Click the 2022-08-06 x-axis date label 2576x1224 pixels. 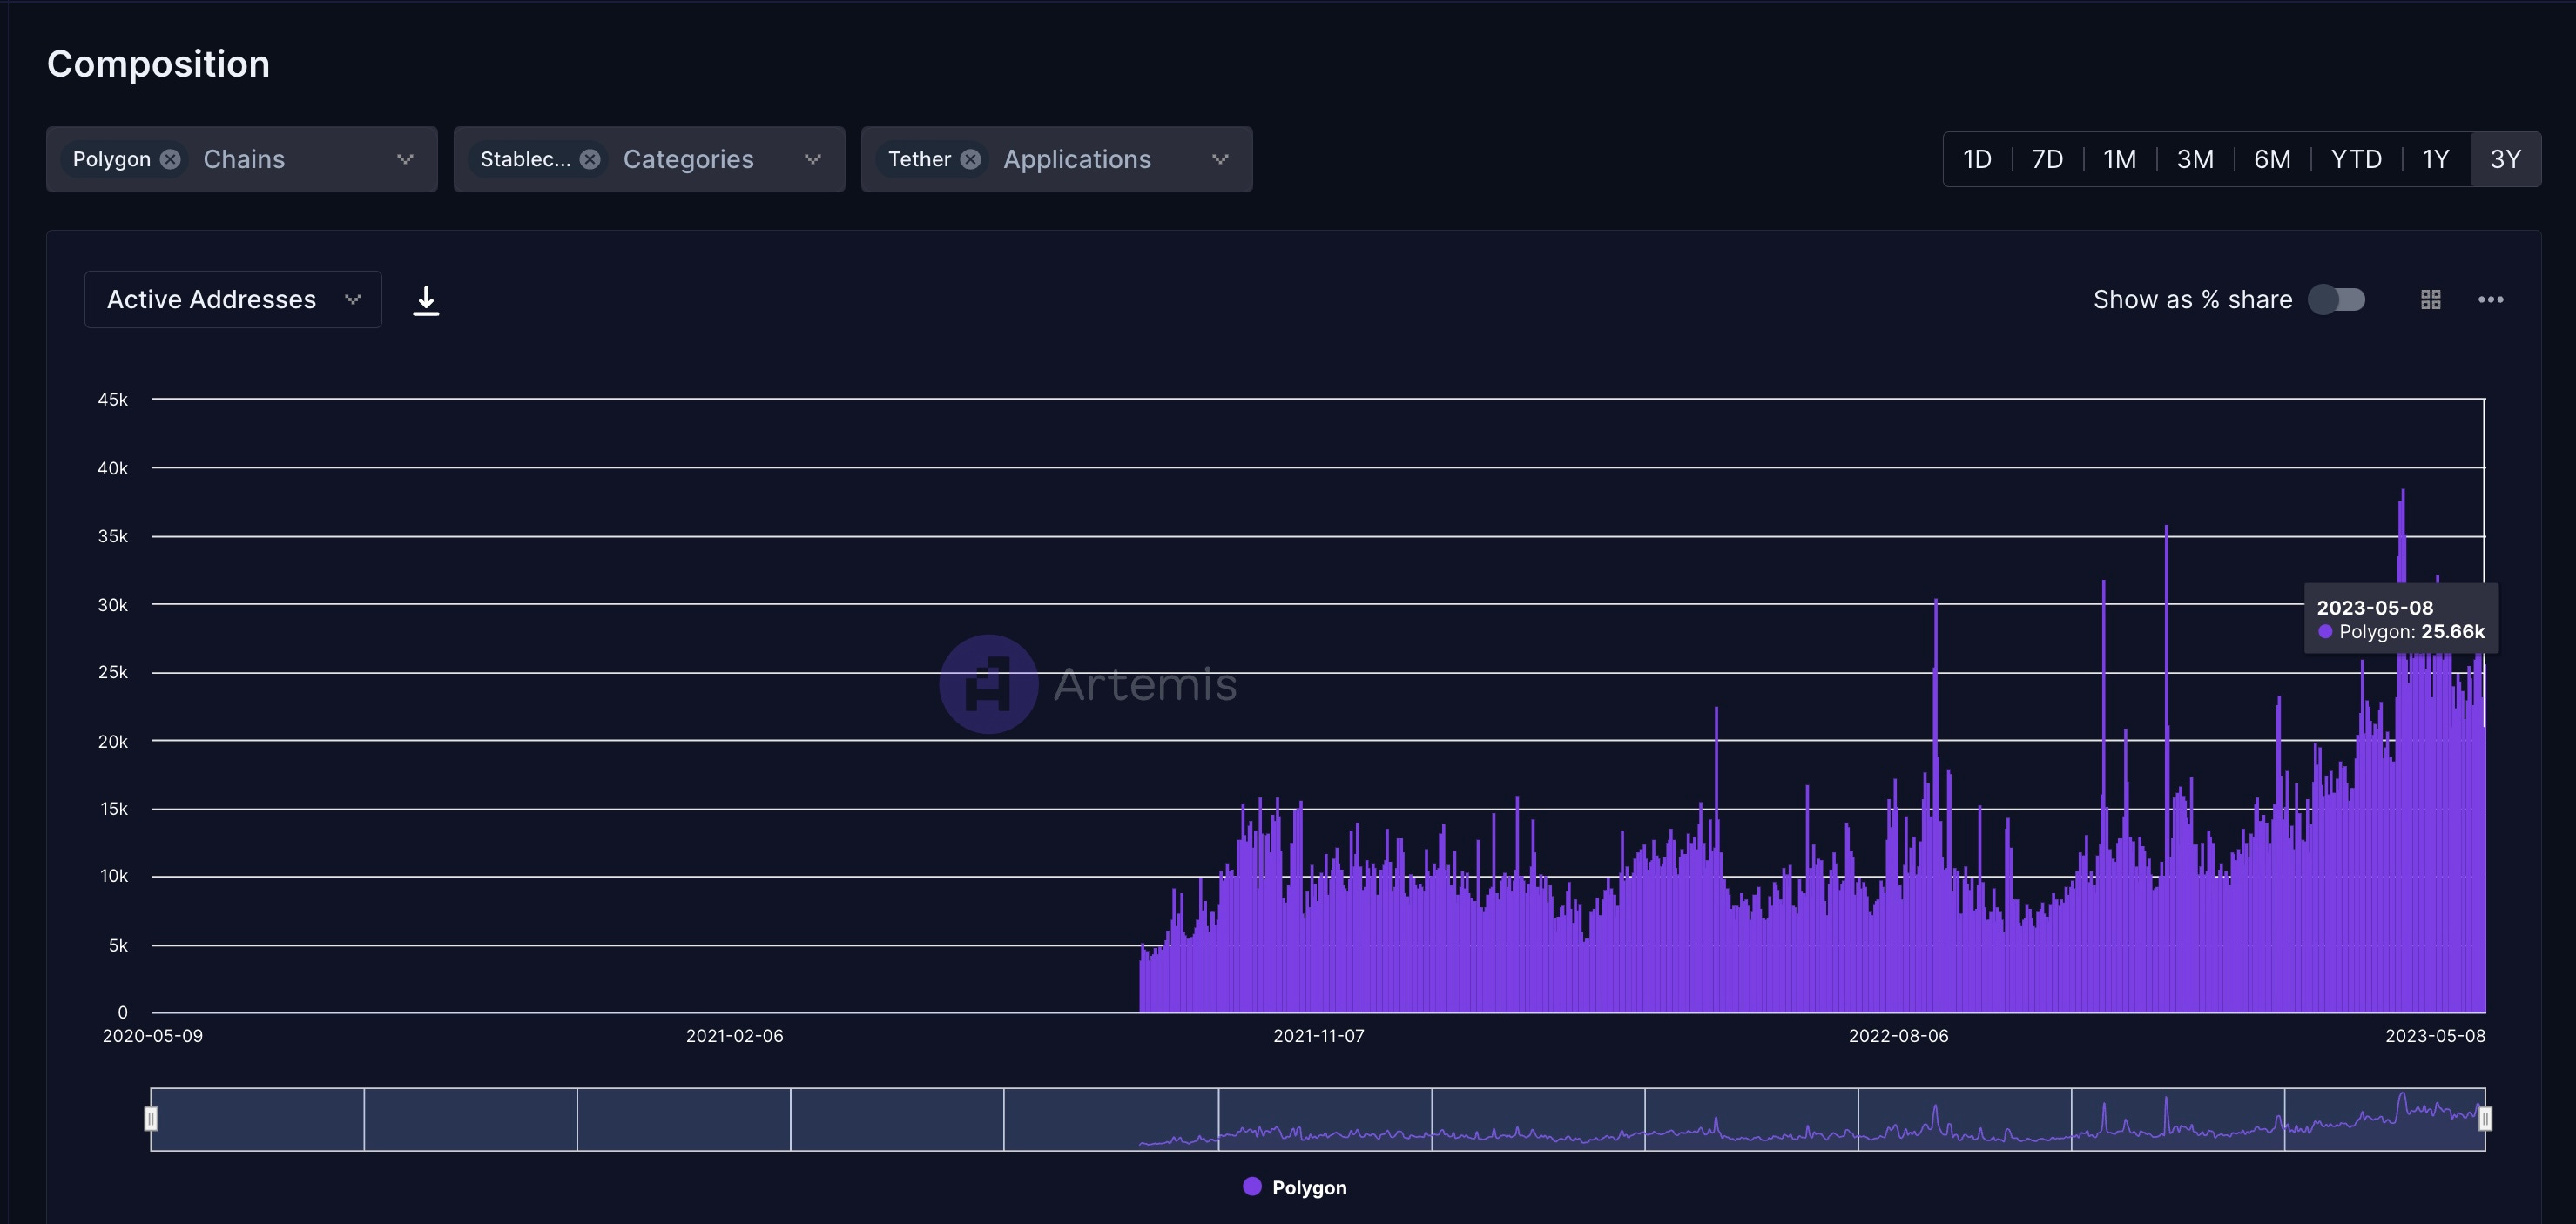1898,1036
